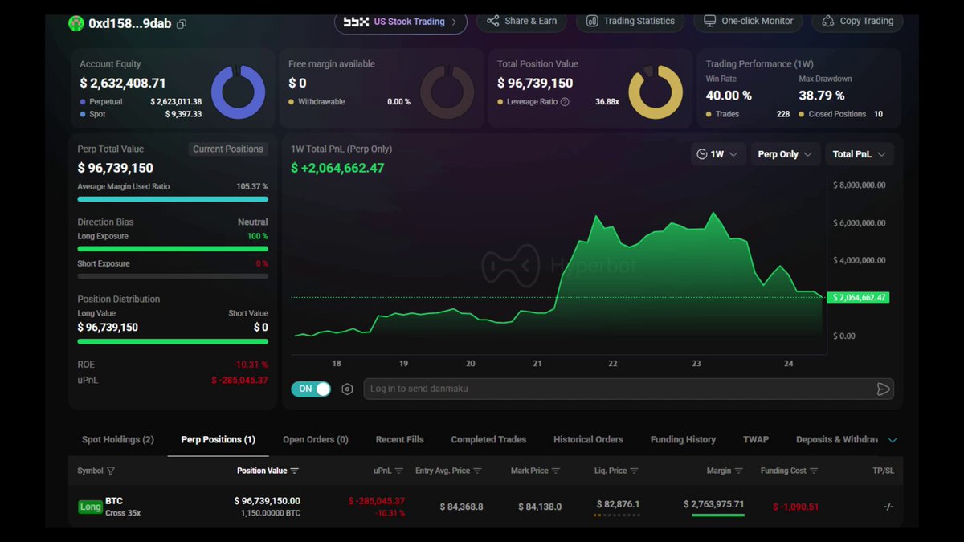Open Trading Statistics
The image size is (964, 542).
click(x=631, y=22)
